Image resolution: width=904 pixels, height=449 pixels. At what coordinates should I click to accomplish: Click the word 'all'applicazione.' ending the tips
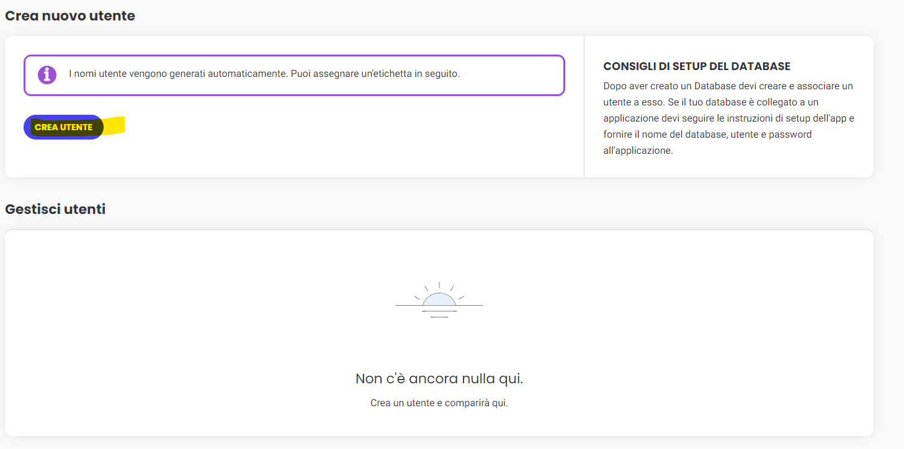click(638, 150)
